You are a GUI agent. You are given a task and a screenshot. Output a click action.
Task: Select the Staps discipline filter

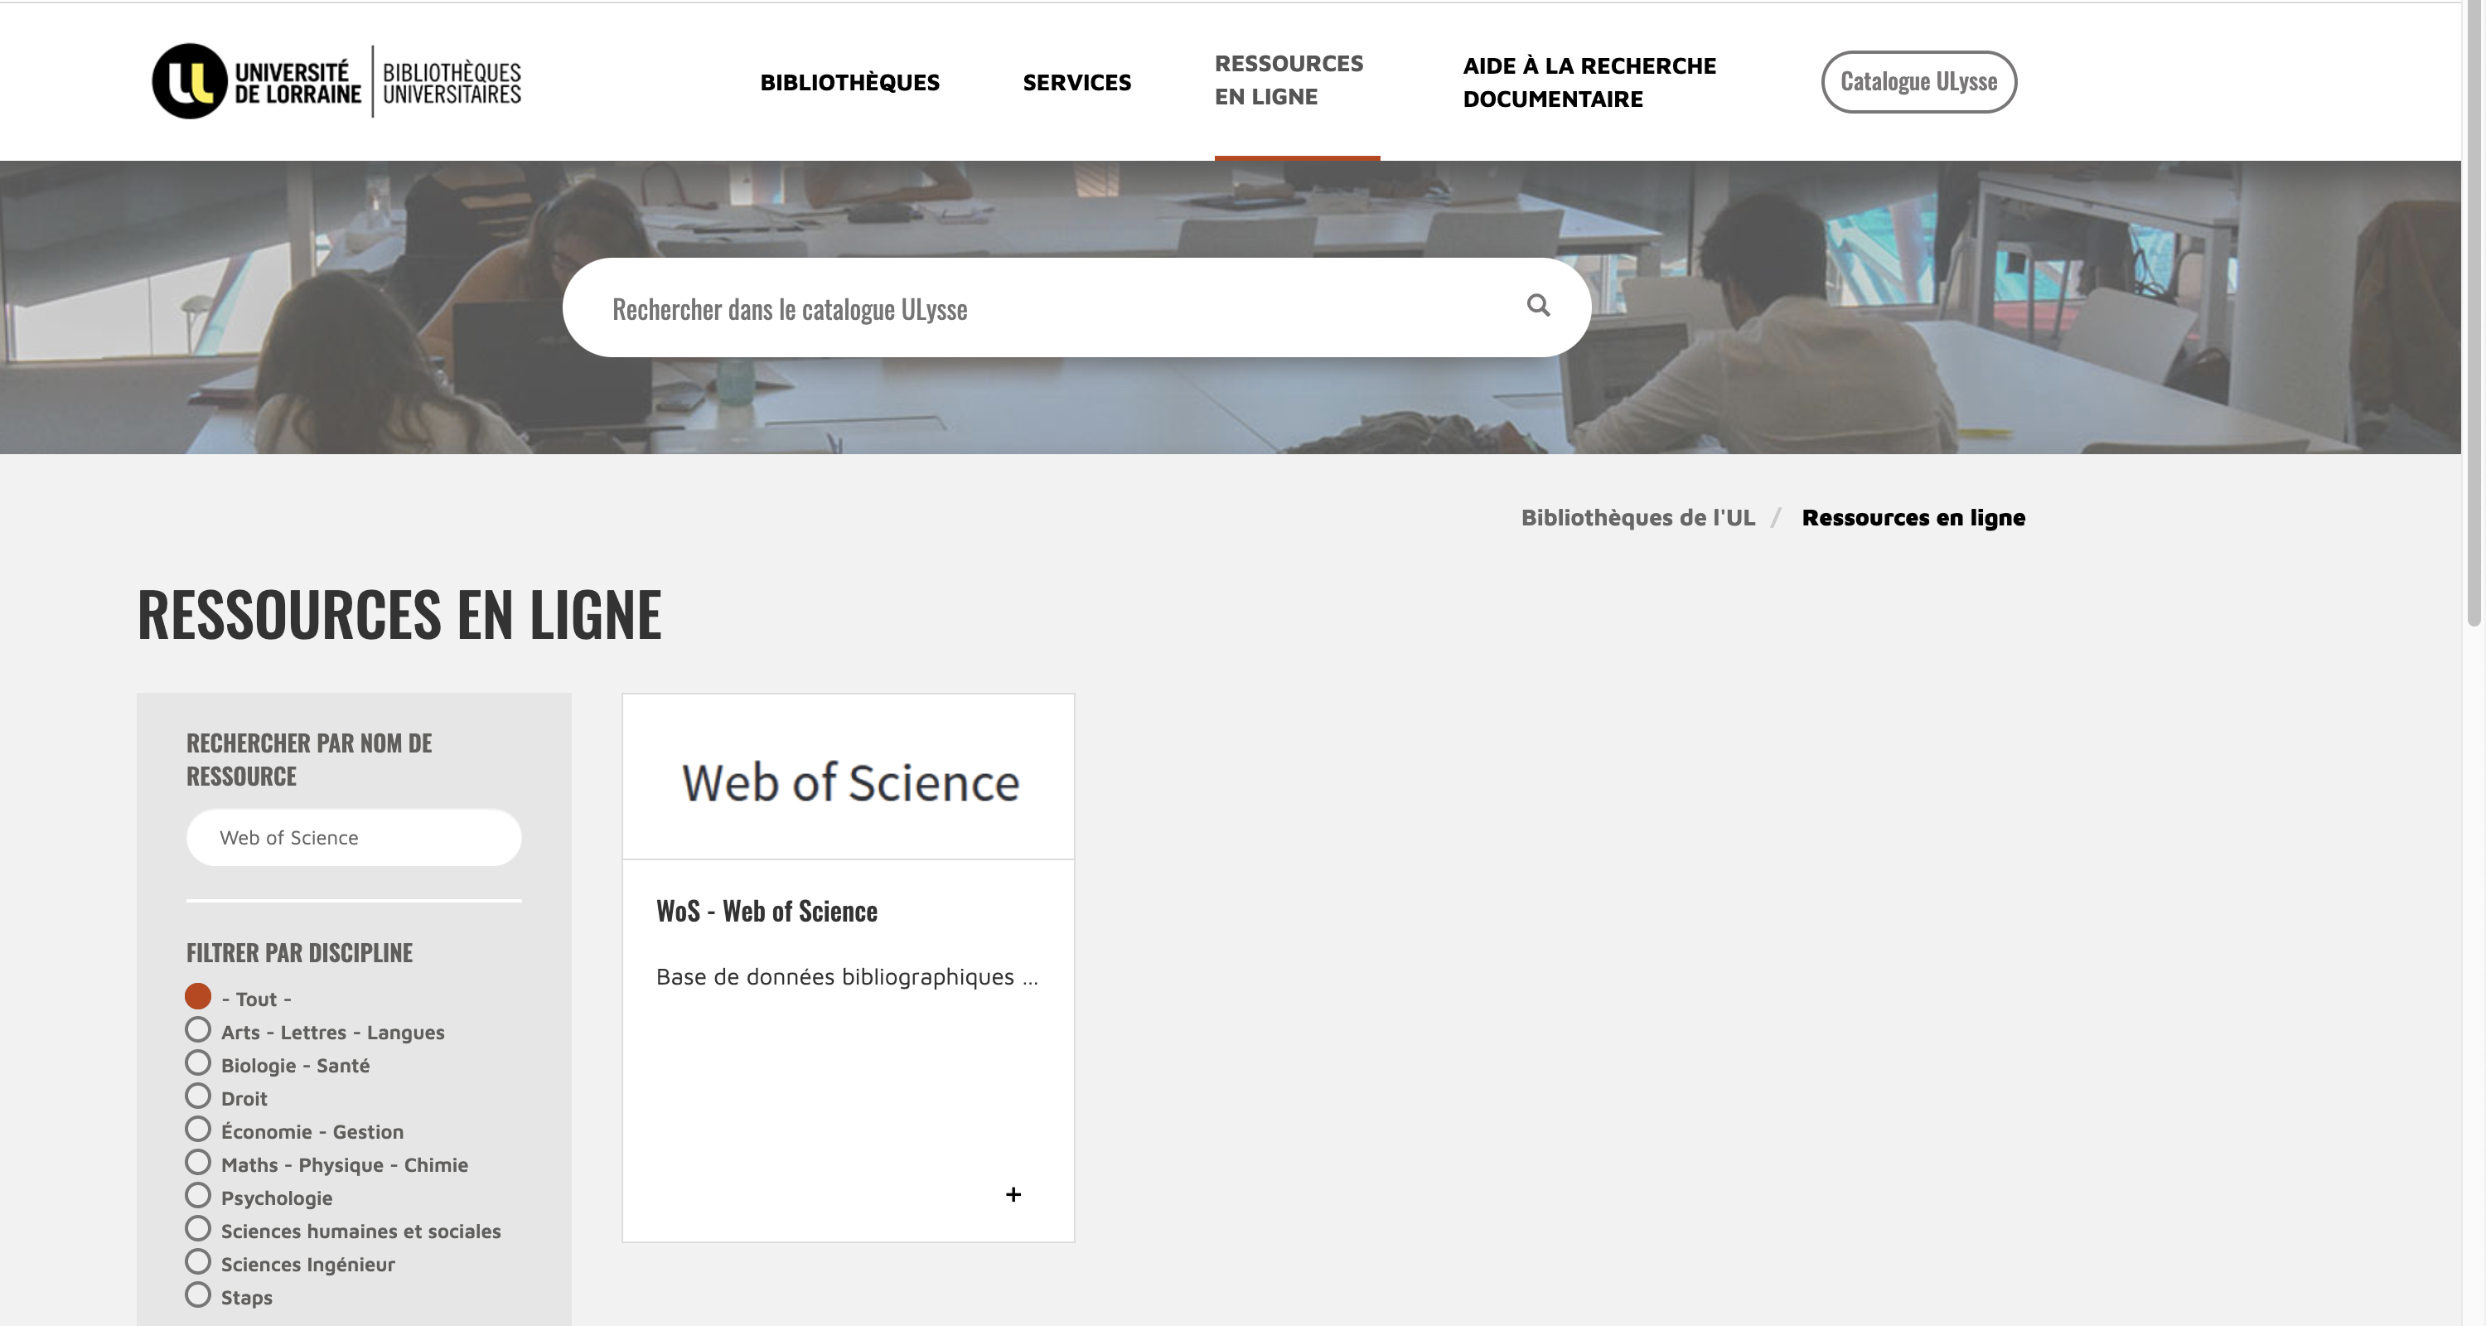pyautogui.click(x=198, y=1295)
